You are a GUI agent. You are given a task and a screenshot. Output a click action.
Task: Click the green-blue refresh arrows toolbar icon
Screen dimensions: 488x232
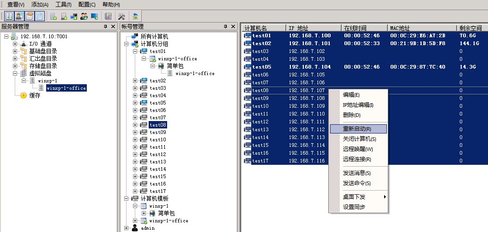[x=135, y=16]
